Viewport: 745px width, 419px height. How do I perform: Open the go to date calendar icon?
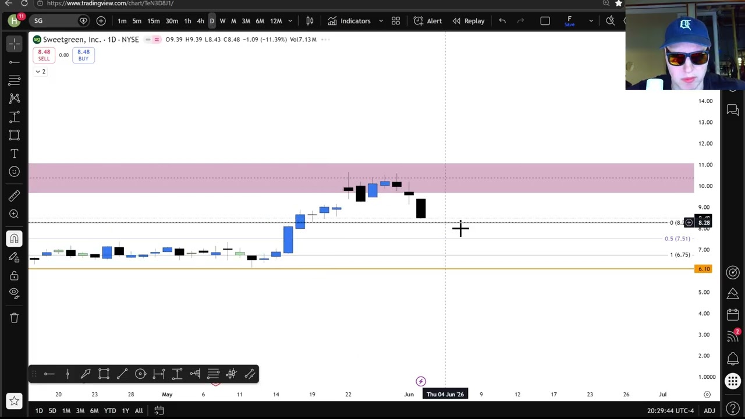click(158, 411)
